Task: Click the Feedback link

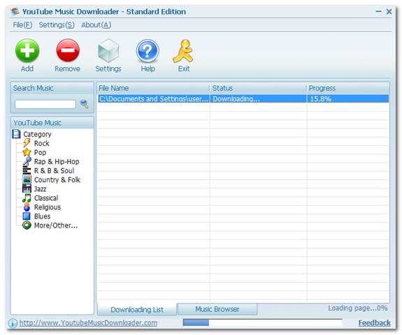Action: 375,323
